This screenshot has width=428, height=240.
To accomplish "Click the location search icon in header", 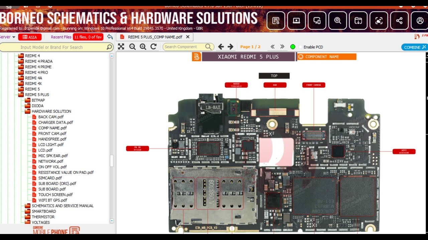I will [x=338, y=21].
